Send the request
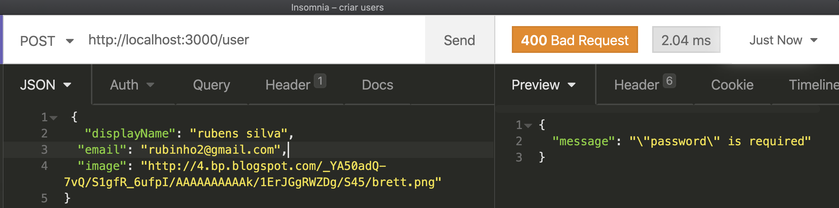This screenshot has width=839, height=208. pos(459,40)
